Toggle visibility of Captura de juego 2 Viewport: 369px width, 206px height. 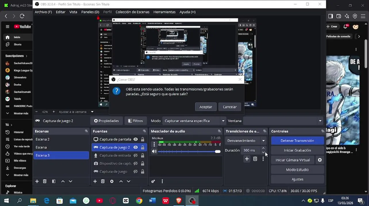(135, 147)
